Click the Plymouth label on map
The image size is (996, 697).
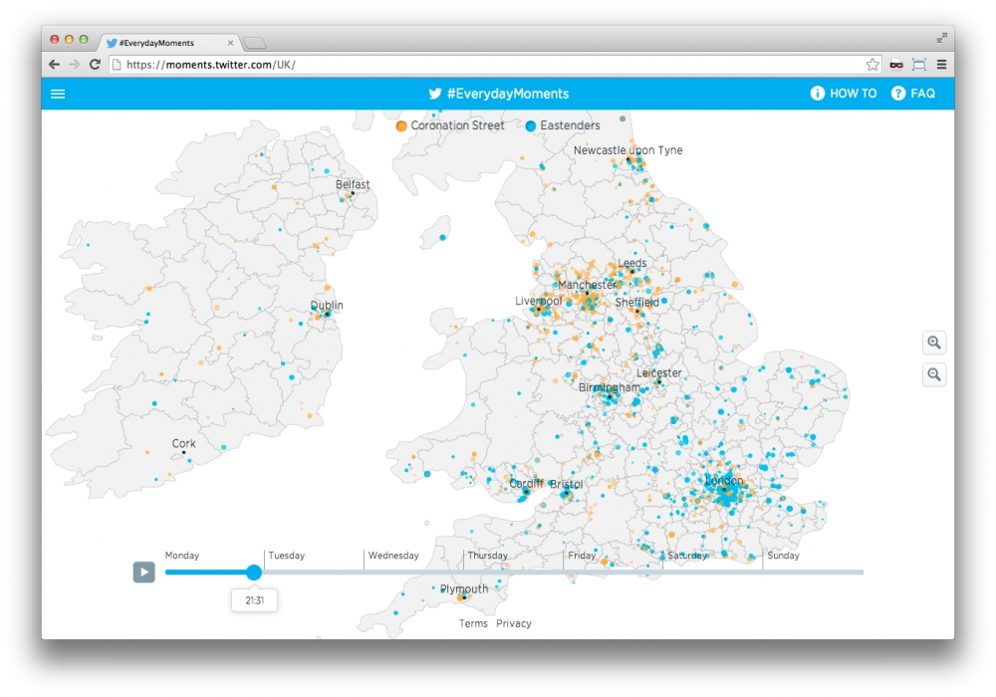464,589
